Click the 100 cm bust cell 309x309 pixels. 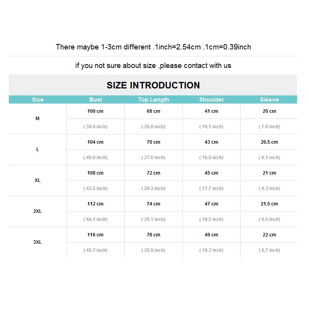point(95,111)
